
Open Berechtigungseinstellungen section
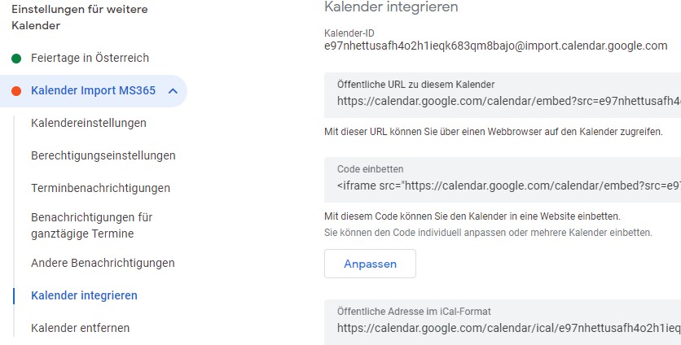[103, 155]
